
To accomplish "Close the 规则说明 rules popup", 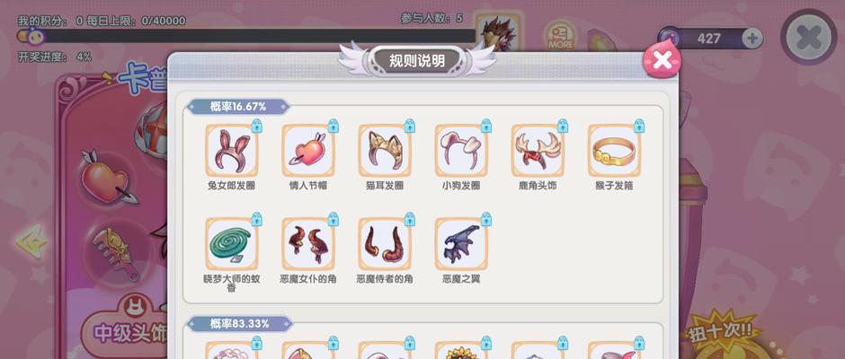I will point(662,60).
